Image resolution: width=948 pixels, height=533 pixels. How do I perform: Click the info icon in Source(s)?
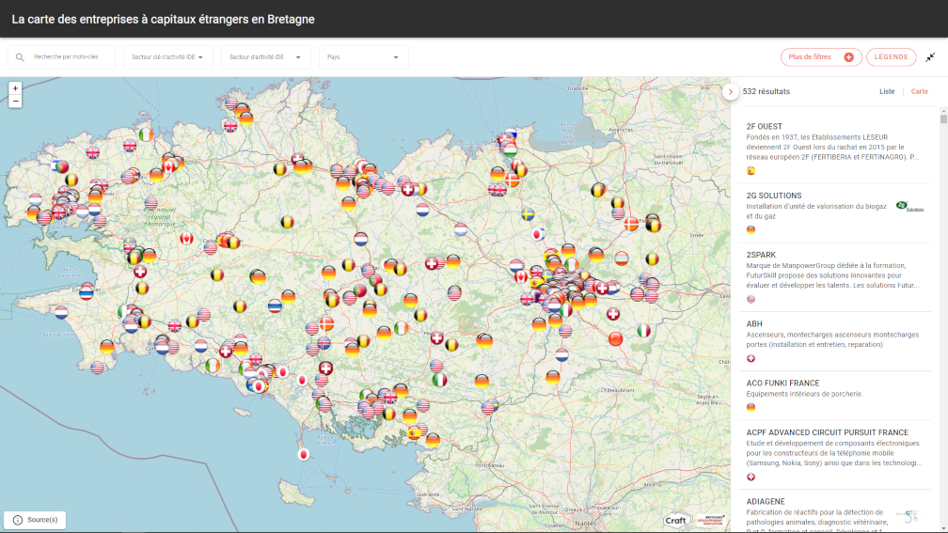18,520
